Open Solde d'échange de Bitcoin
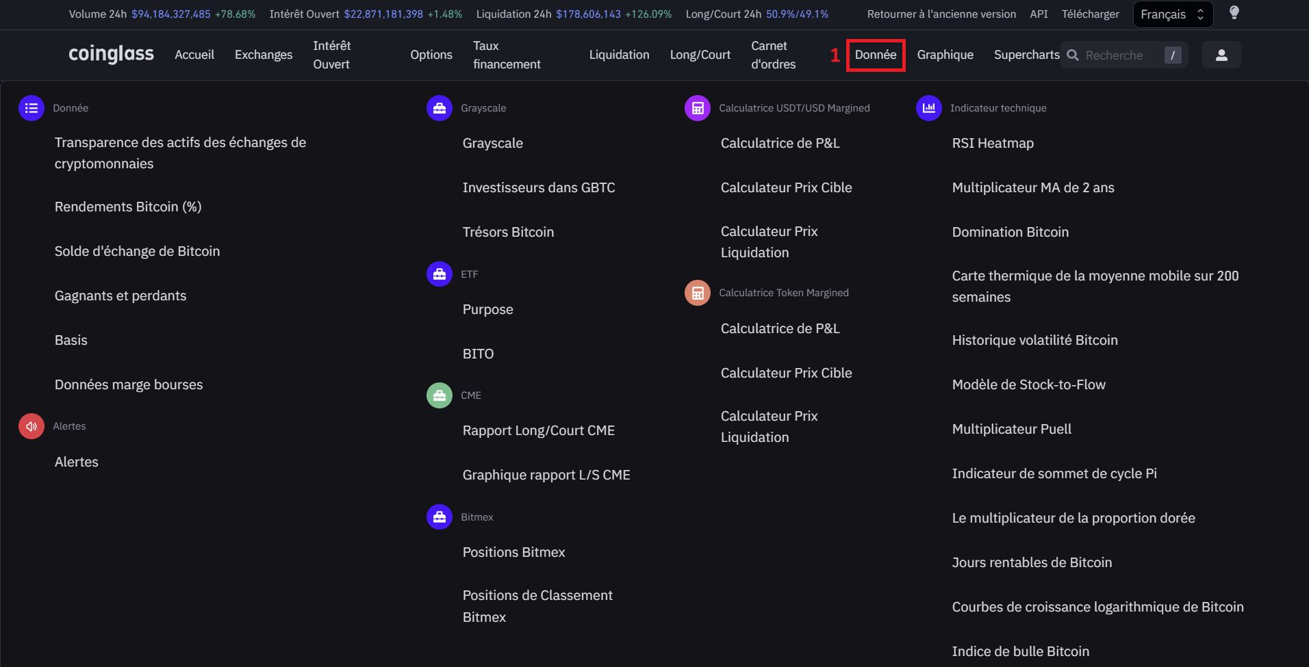 coord(138,251)
